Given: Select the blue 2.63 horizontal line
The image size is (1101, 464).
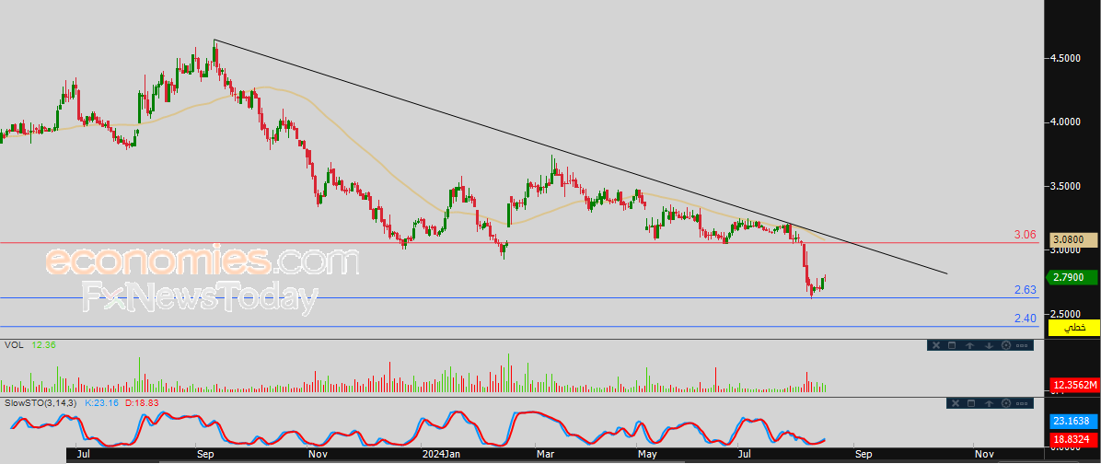Looking at the screenshot, I should pyautogui.click(x=519, y=297).
